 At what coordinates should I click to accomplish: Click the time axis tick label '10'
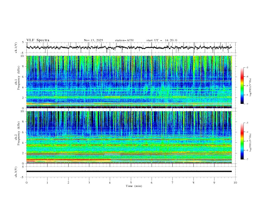coord(235,183)
